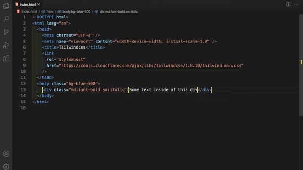Open the Source Control view

click(6, 32)
